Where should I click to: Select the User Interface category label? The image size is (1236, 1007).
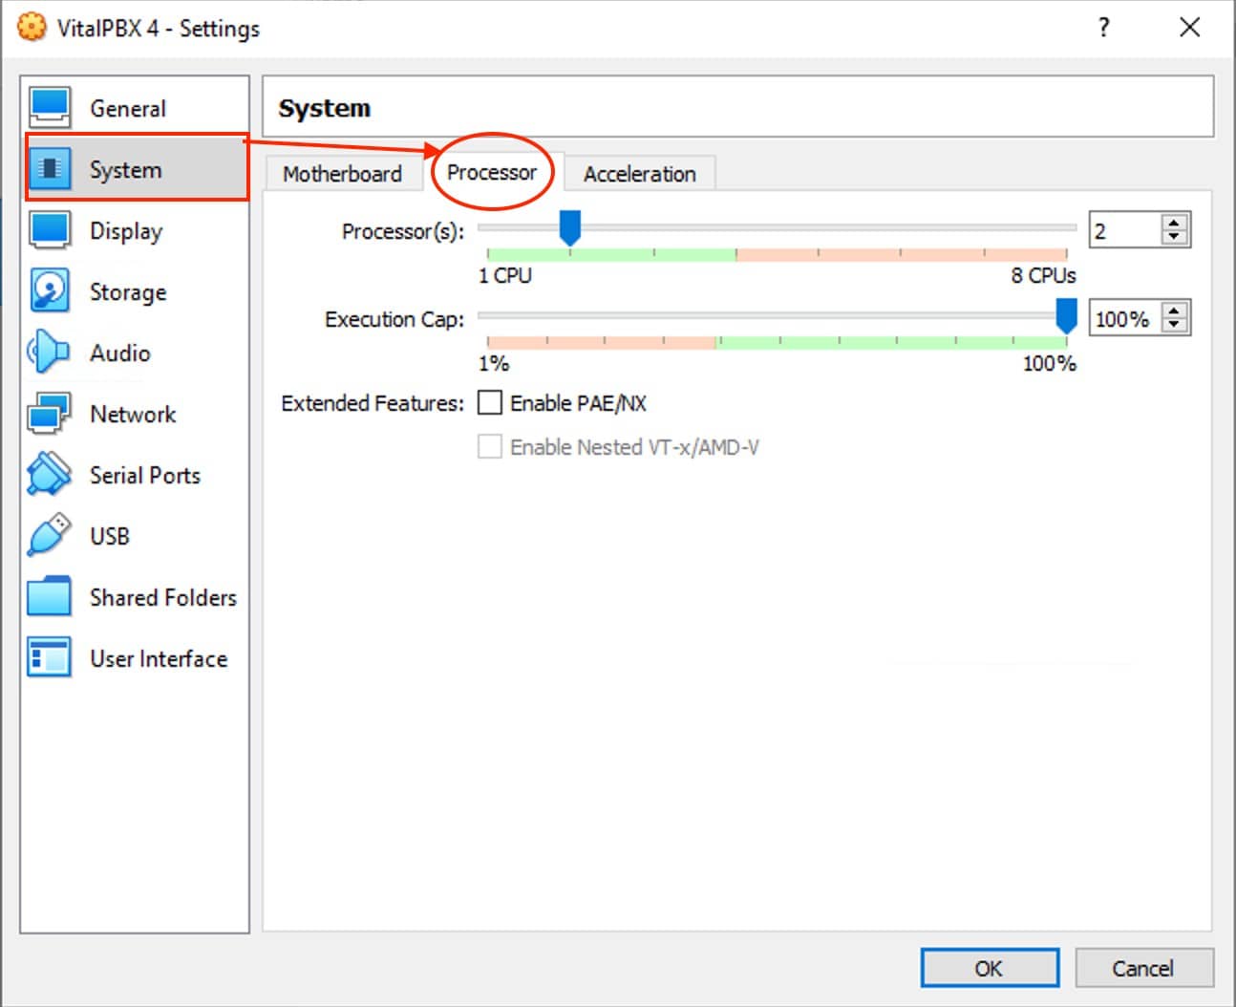pos(159,659)
